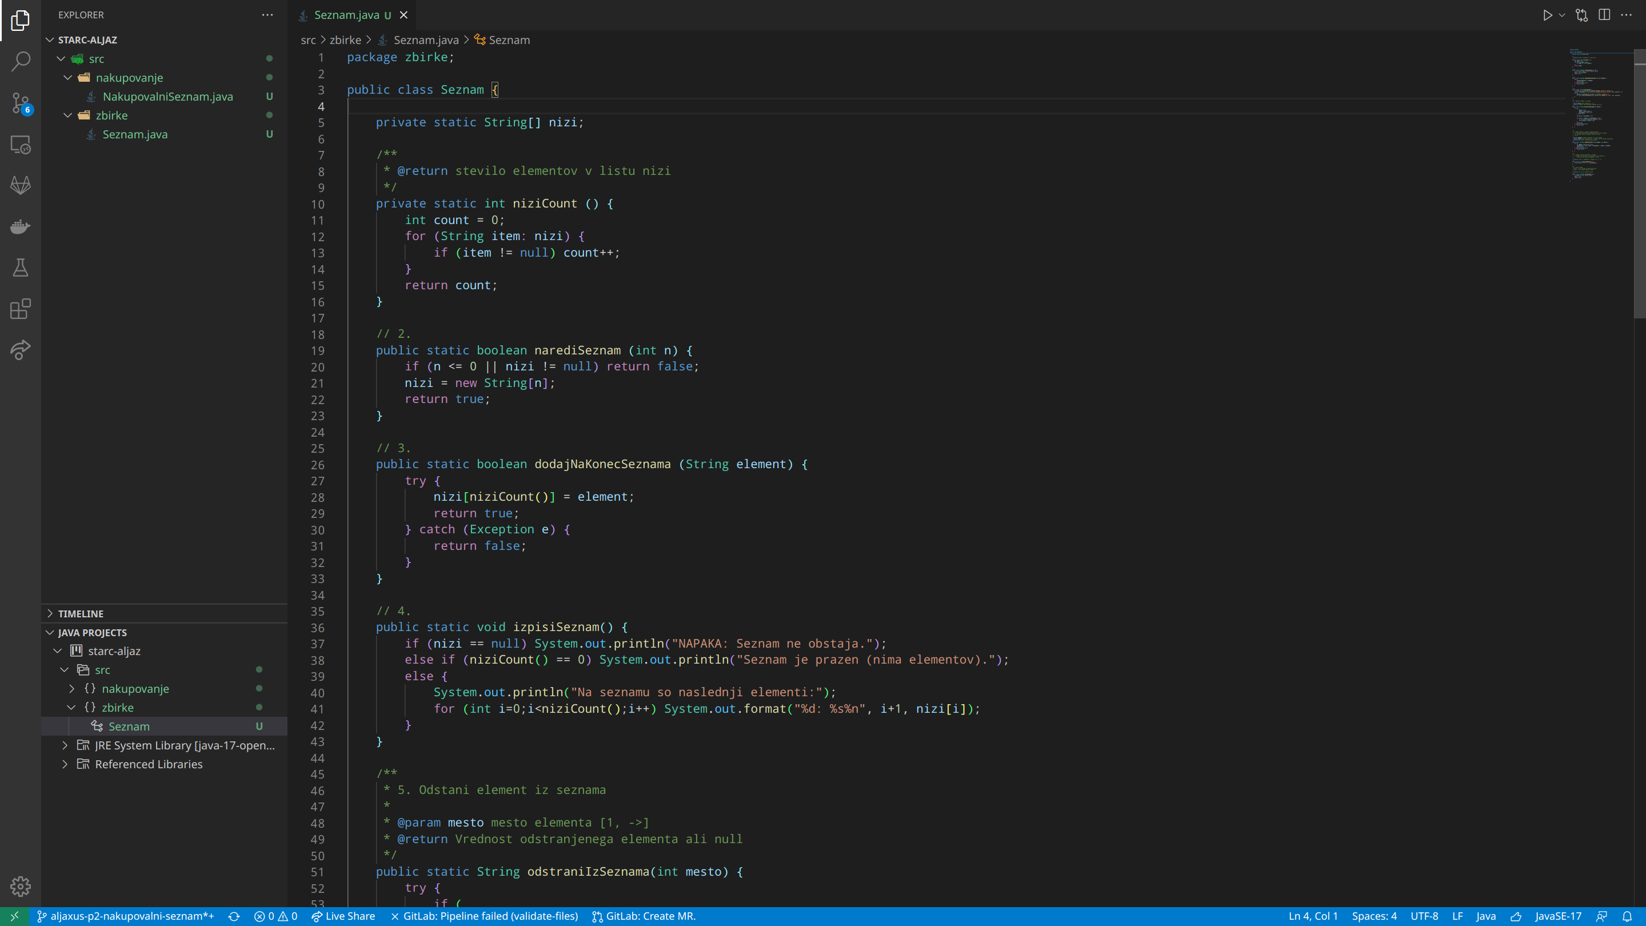Open the Manage settings gear
Screen dimensions: 1646x926
(21, 887)
